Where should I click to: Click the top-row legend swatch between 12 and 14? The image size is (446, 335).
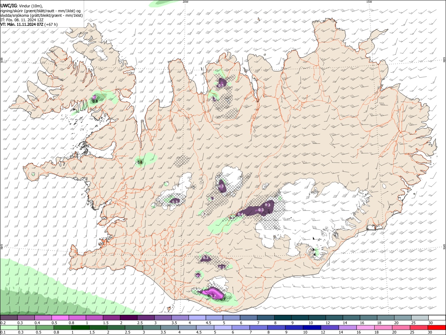(334, 318)
